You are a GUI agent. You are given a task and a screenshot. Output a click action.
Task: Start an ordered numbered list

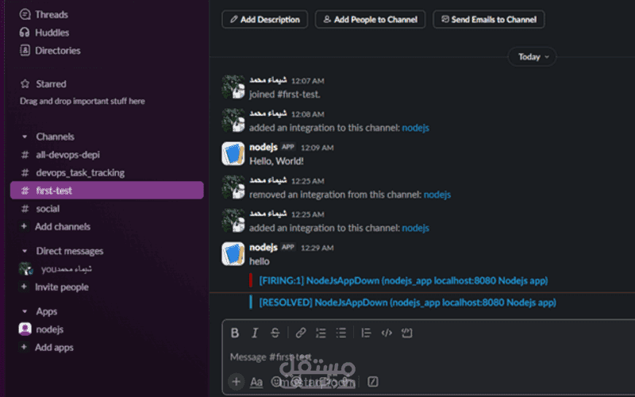(x=321, y=333)
